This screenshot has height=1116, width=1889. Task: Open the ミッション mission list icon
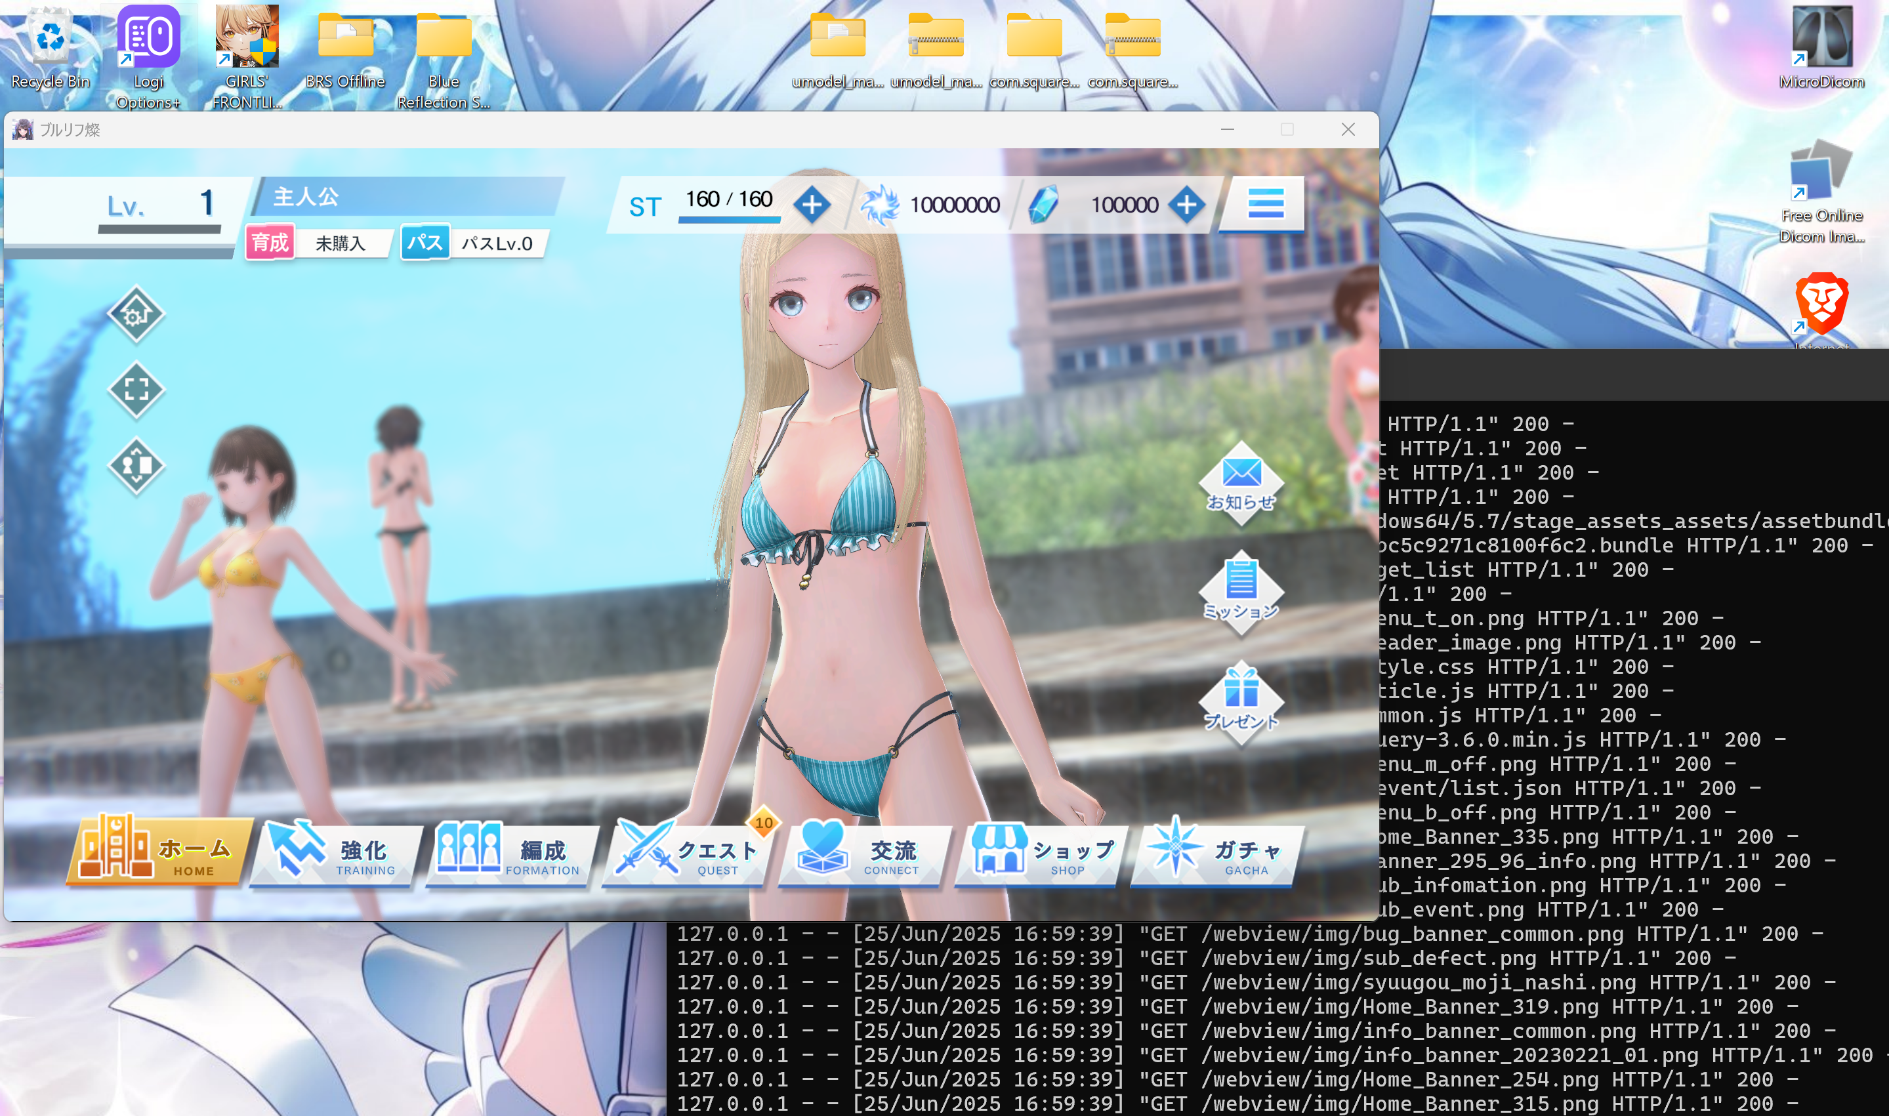(x=1241, y=592)
